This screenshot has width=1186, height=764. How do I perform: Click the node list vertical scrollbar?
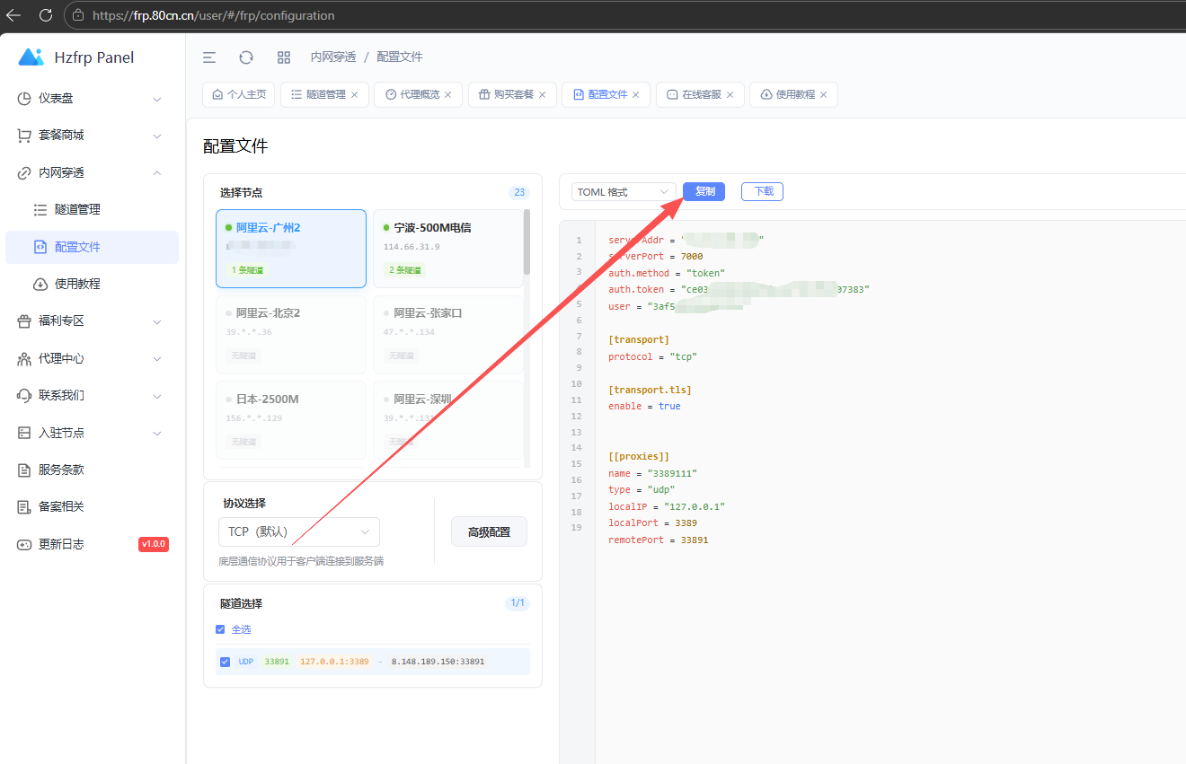(527, 242)
